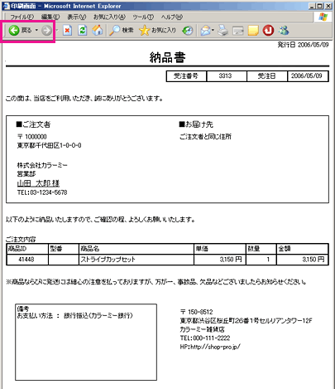This screenshot has width=335, height=389.
Task: Open the 表示(V) menu
Action: (77, 17)
